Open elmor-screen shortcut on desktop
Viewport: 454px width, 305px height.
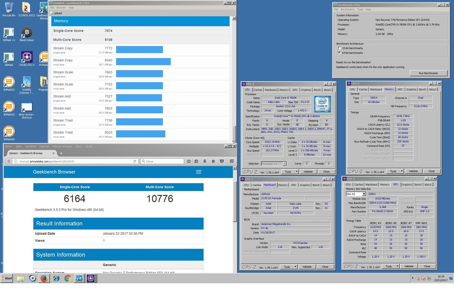[x=27, y=111]
